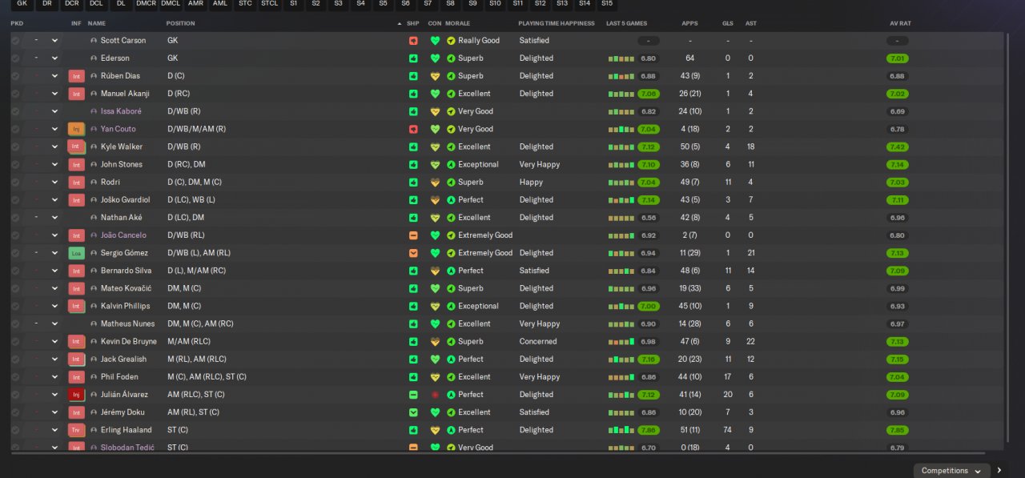
Task: Click John Stones' Exceptional morale icon
Action: coord(451,164)
